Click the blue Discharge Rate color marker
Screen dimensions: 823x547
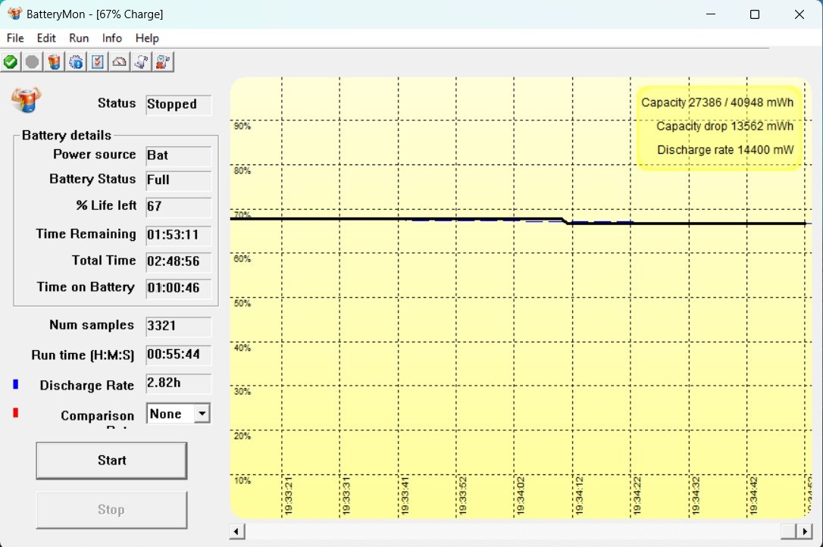(x=16, y=385)
